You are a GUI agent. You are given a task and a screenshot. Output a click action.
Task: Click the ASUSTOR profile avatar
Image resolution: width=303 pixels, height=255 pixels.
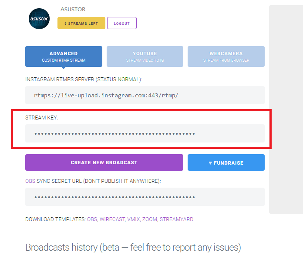pyautogui.click(x=39, y=18)
